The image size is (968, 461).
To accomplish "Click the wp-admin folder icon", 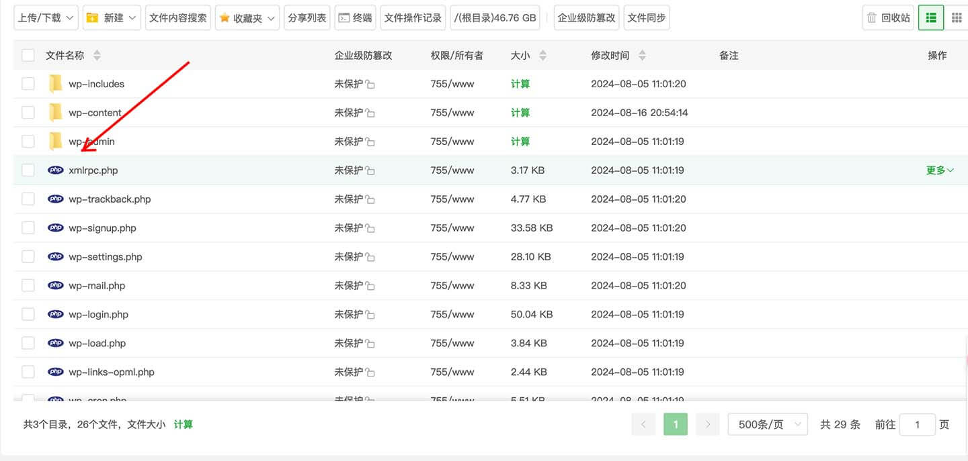I will tap(56, 142).
